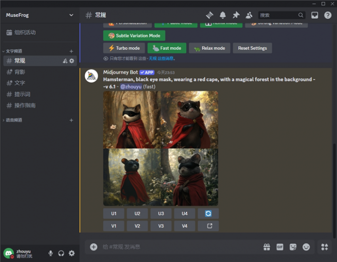
Task: Add a voice channel with plus icon
Action: 71,120
